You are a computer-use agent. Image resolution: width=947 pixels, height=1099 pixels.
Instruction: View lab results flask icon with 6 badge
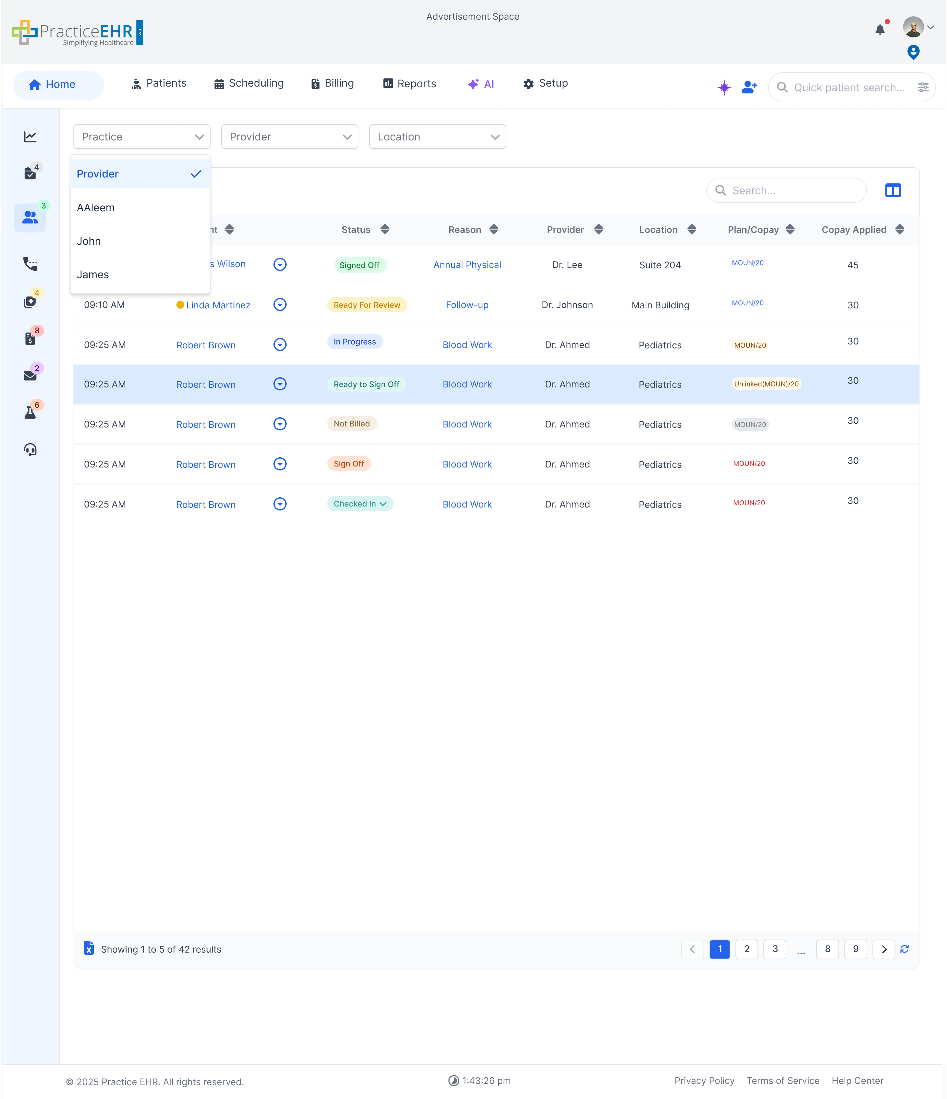pyautogui.click(x=30, y=412)
